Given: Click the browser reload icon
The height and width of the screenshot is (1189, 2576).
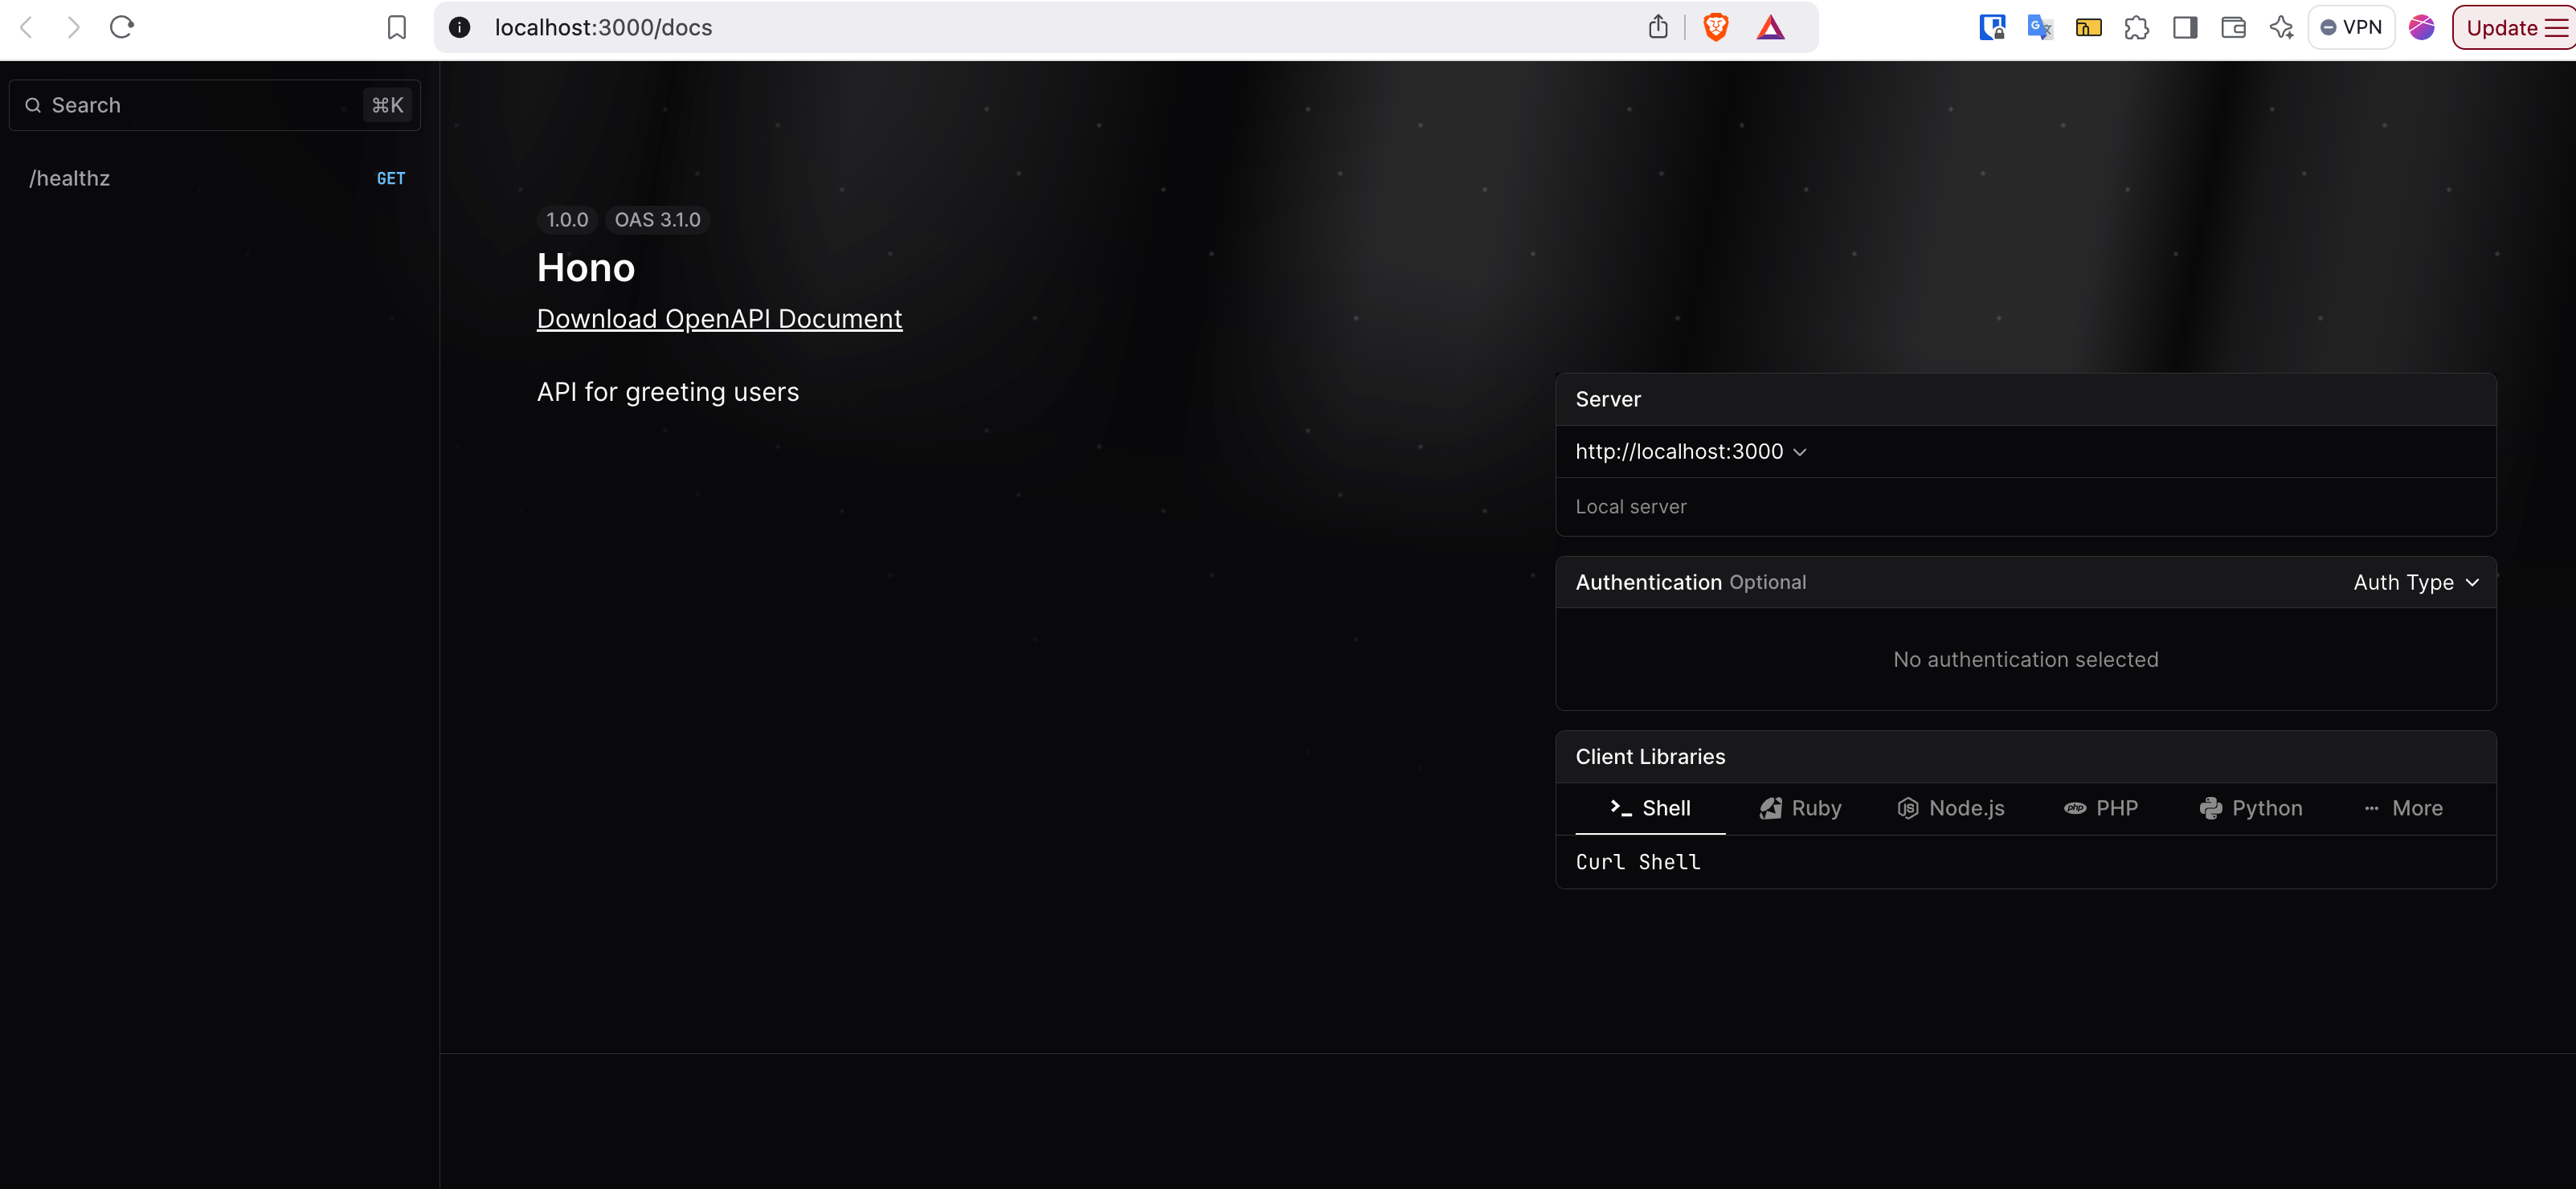Looking at the screenshot, I should [121, 27].
